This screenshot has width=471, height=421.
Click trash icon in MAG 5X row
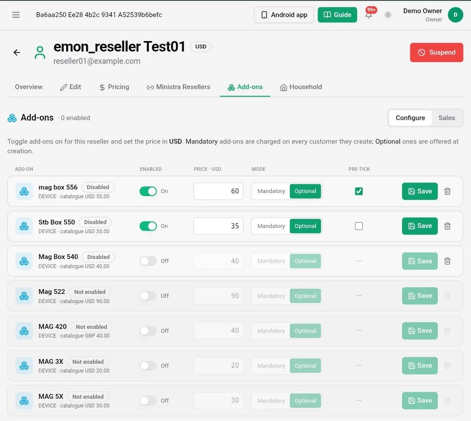pyautogui.click(x=447, y=400)
